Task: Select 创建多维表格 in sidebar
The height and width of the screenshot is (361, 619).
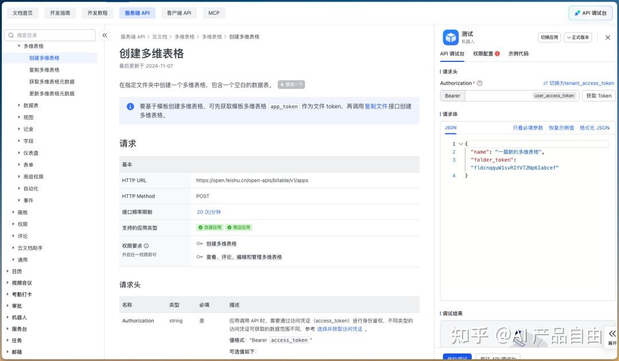Action: (x=44, y=58)
